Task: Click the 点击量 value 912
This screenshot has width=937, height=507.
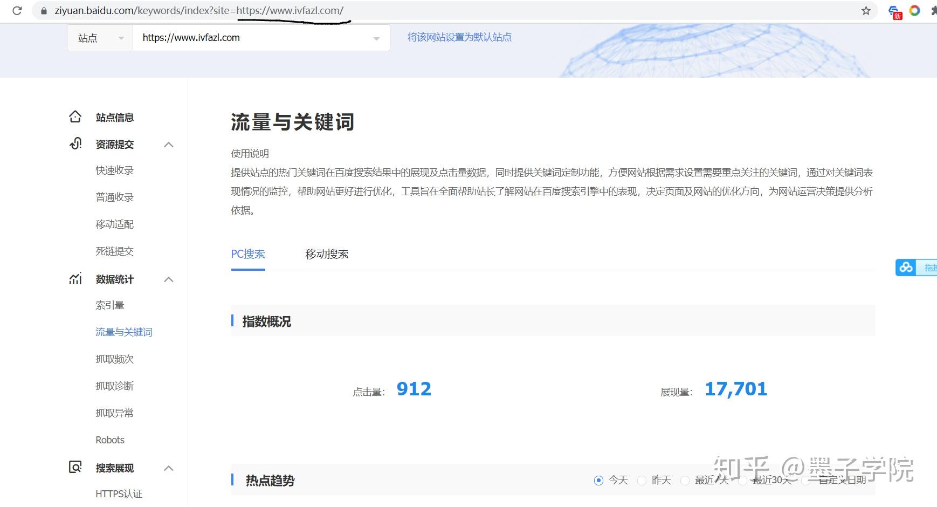Action: pos(414,389)
